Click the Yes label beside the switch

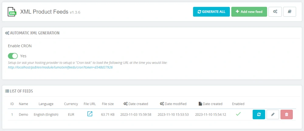coord(23,56)
